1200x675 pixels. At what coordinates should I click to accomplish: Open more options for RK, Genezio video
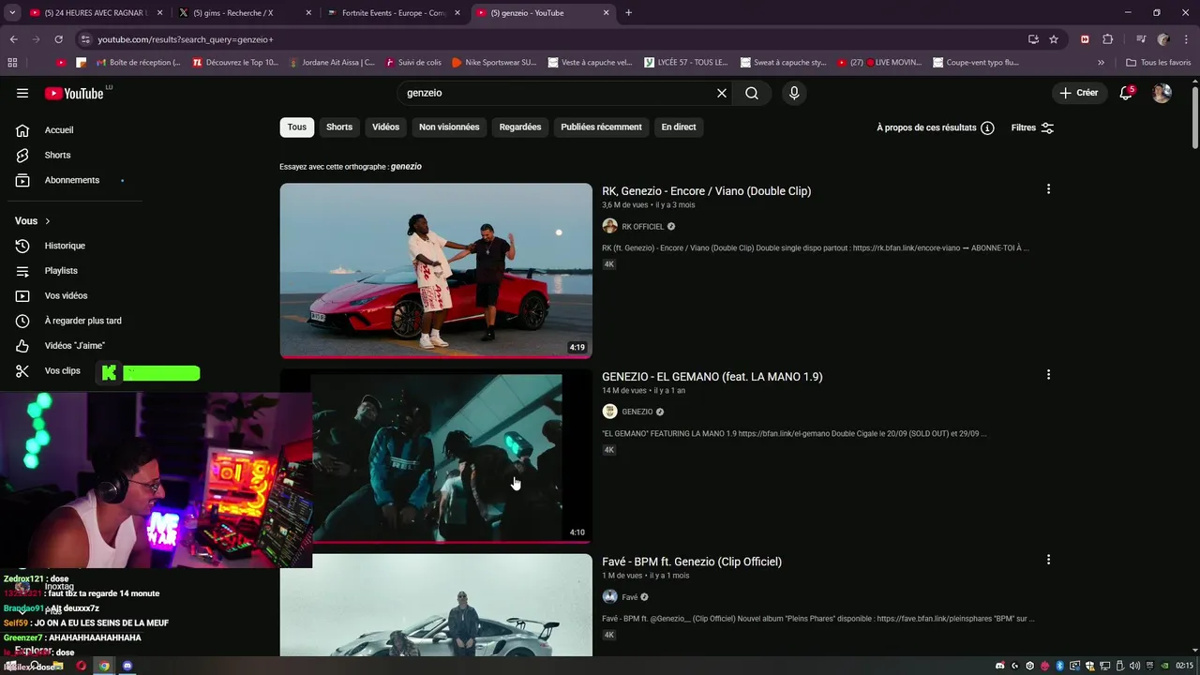point(1048,189)
